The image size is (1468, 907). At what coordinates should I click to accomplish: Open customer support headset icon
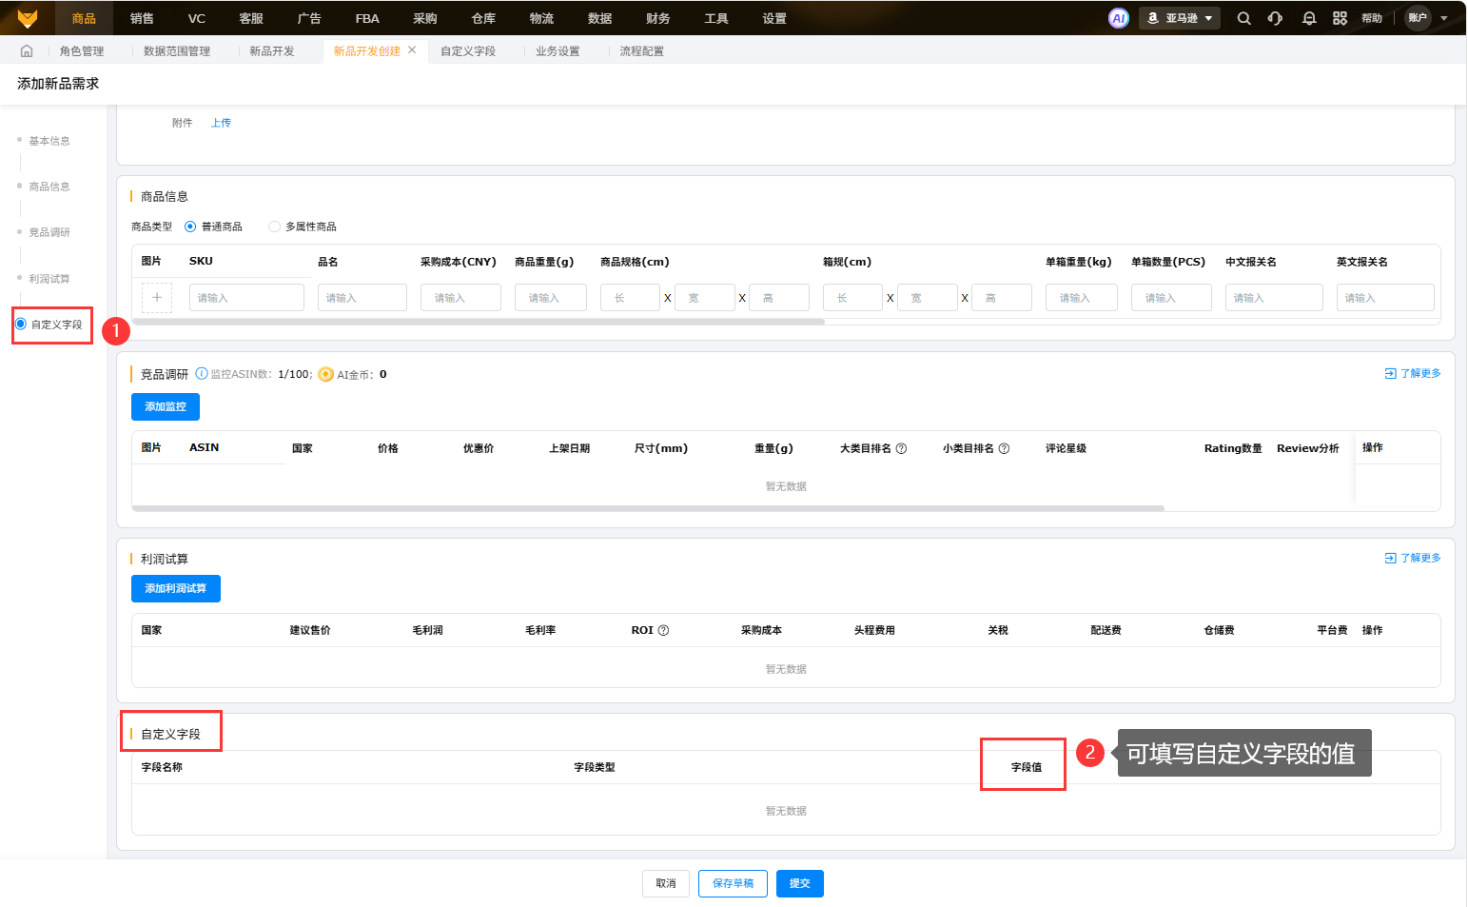click(1275, 18)
